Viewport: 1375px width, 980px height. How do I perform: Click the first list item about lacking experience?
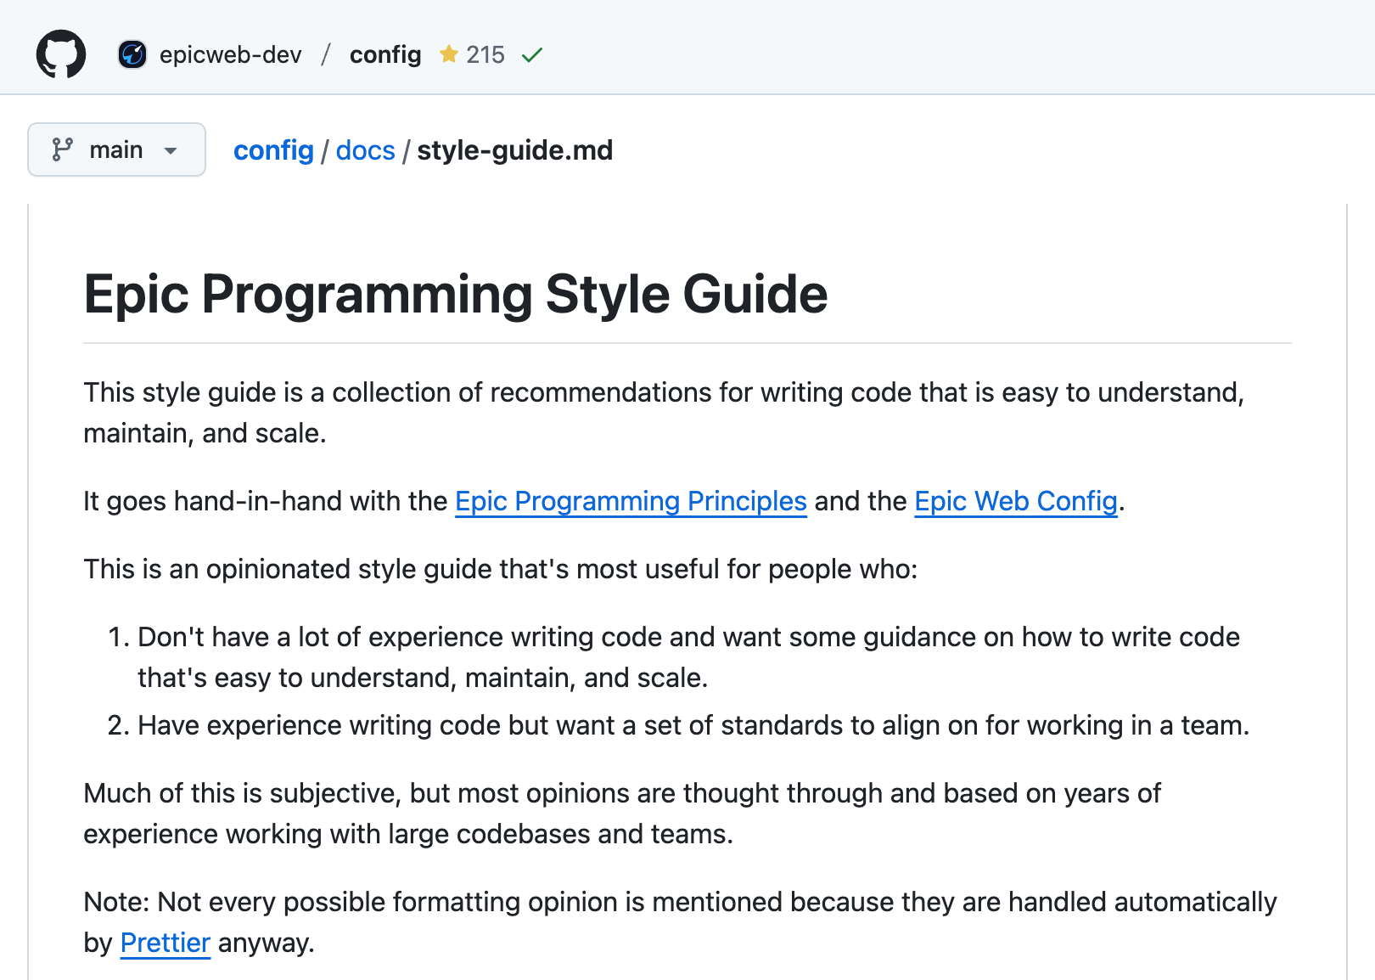(687, 657)
